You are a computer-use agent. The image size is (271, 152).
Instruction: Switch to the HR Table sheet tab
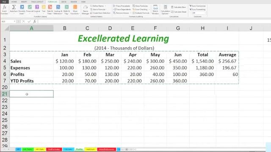pyautogui.click(x=28, y=149)
